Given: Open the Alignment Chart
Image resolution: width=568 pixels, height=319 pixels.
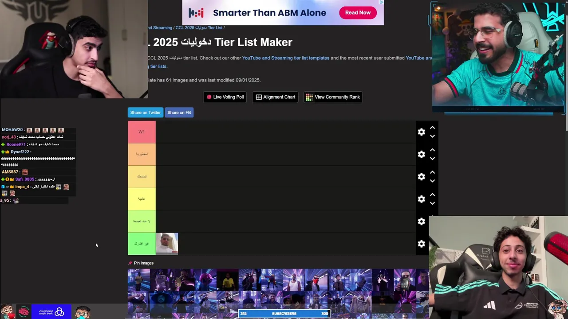Looking at the screenshot, I should click(x=276, y=97).
